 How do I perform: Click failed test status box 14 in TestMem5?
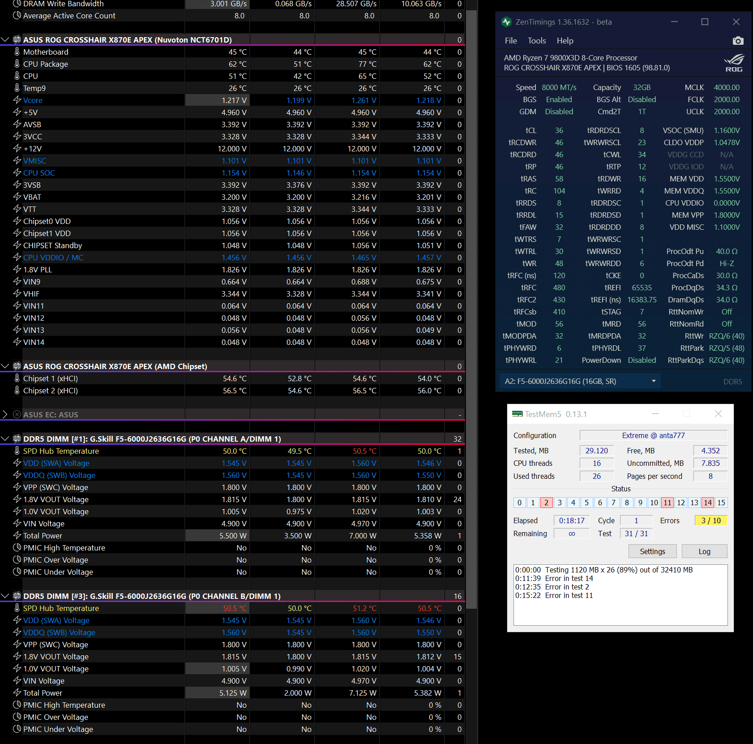708,503
